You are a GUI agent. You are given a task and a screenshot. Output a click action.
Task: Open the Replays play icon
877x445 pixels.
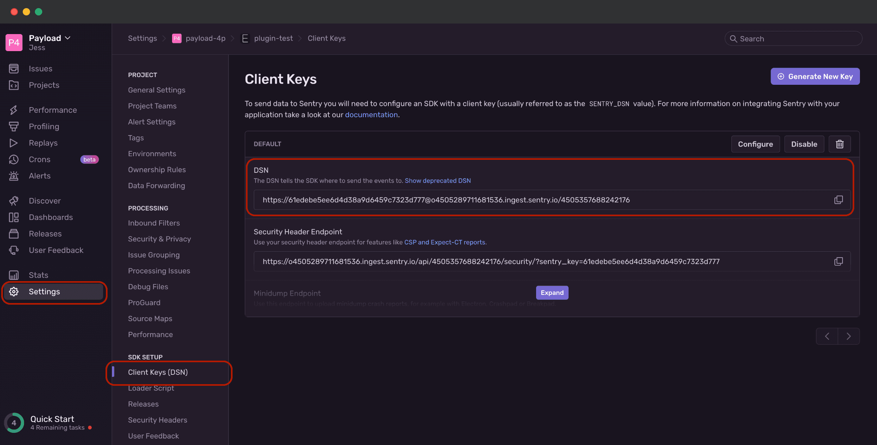[x=14, y=143]
